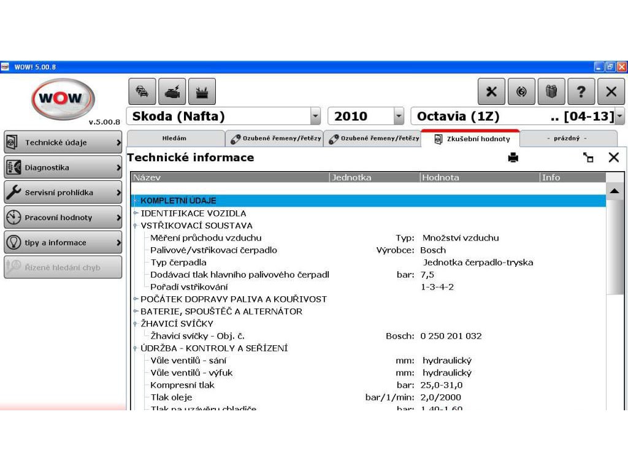Open the Octavia (1Z) model dropdown
Image resolution: width=628 pixels, height=471 pixels.
coord(619,116)
